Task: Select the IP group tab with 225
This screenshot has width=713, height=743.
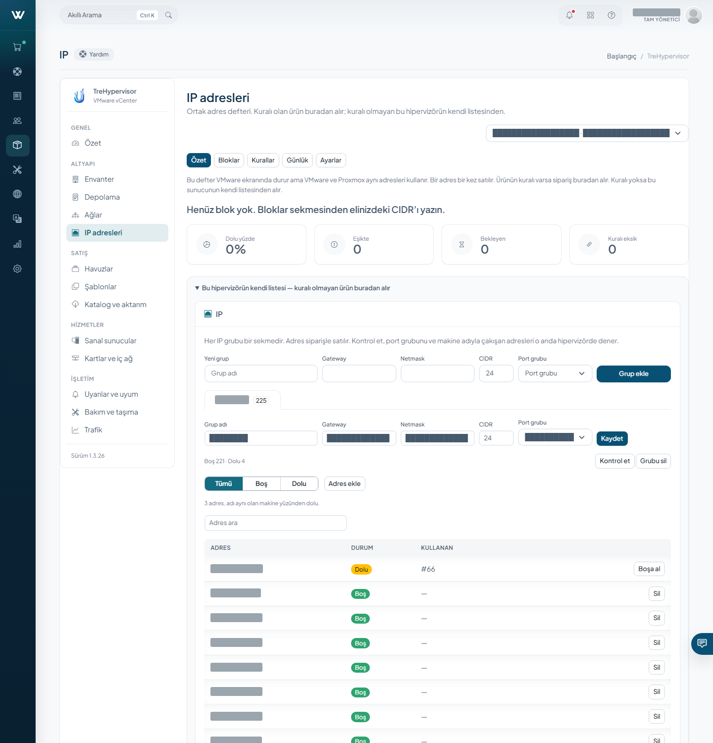Action: click(x=243, y=400)
